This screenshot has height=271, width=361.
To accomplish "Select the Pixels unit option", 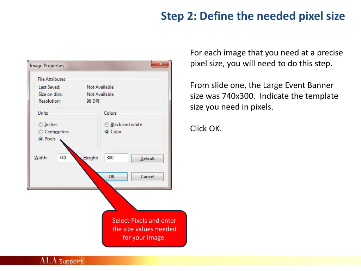I will click(x=41, y=139).
